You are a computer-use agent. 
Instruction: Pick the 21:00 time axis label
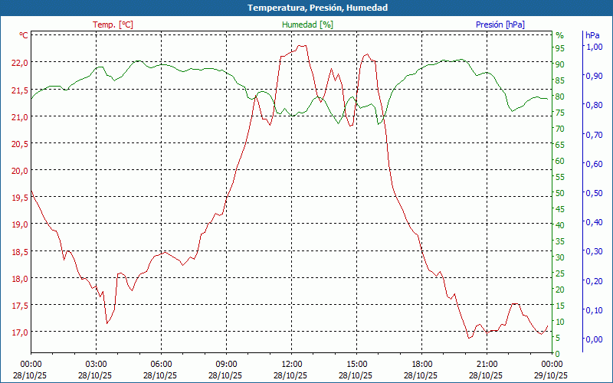point(487,364)
